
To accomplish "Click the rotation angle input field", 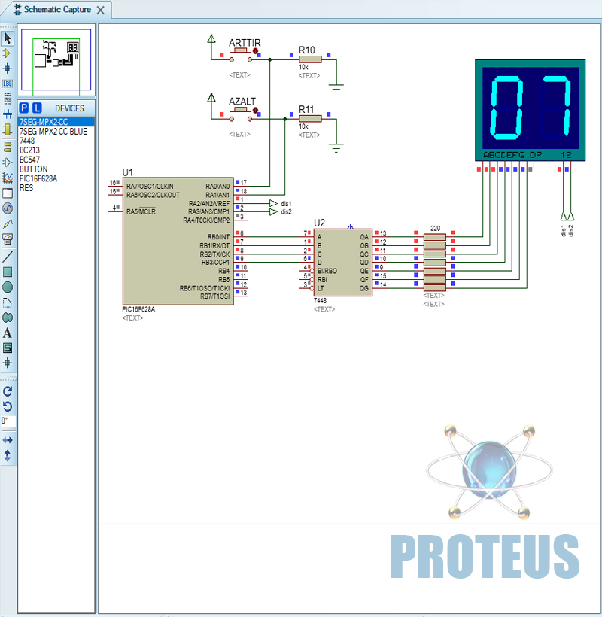I will click(x=8, y=421).
